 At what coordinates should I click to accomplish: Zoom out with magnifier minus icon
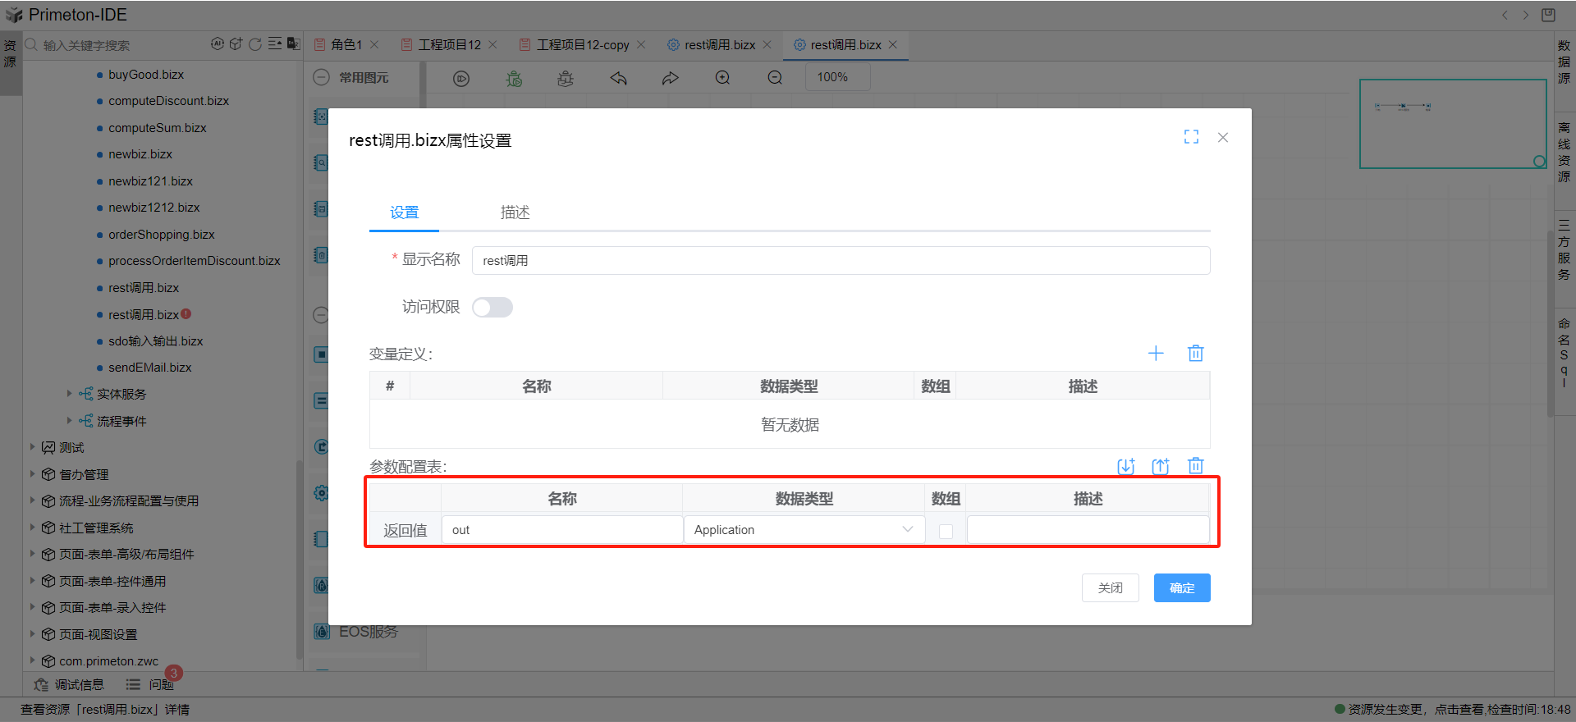click(x=775, y=78)
